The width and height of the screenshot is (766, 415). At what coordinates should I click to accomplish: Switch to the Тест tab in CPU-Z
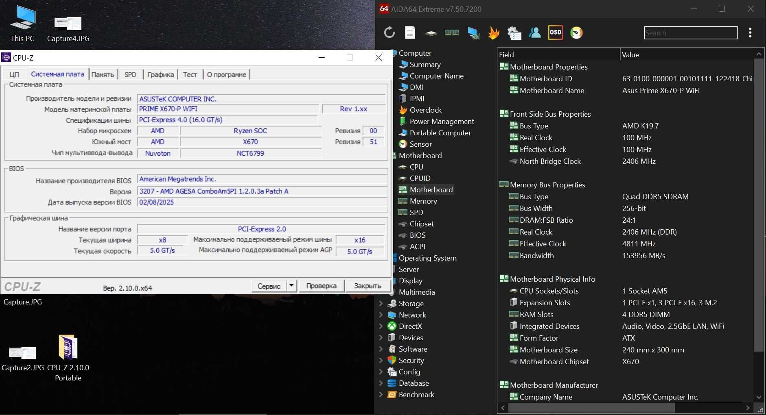190,74
